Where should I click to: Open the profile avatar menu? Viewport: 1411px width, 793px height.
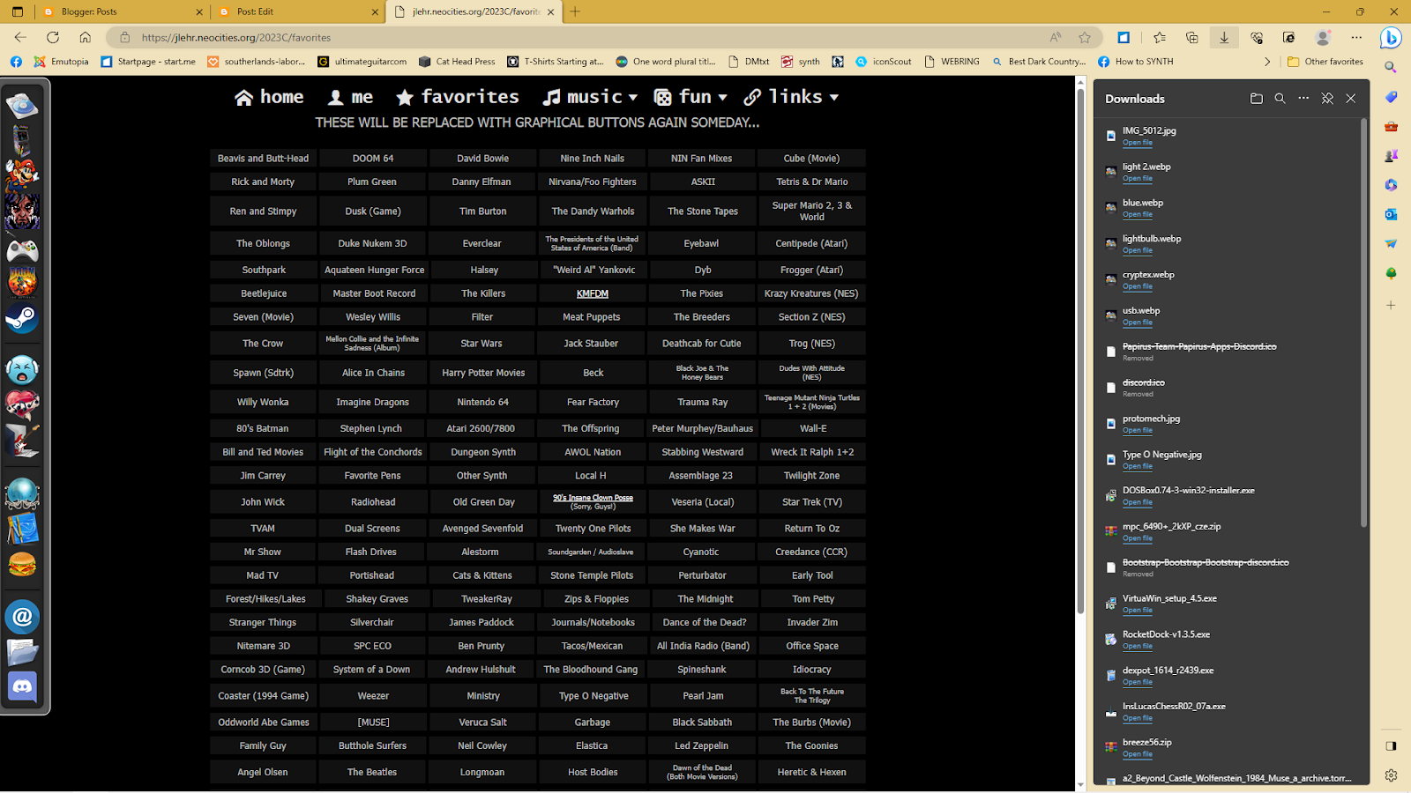tap(1323, 37)
